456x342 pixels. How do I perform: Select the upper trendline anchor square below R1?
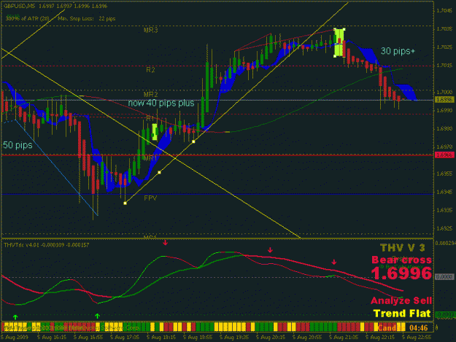(x=193, y=141)
